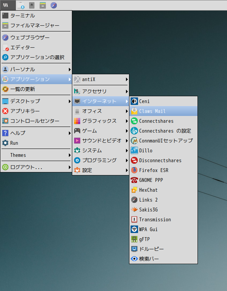
Task: Click the デスクトップ label
Action: 25,101
